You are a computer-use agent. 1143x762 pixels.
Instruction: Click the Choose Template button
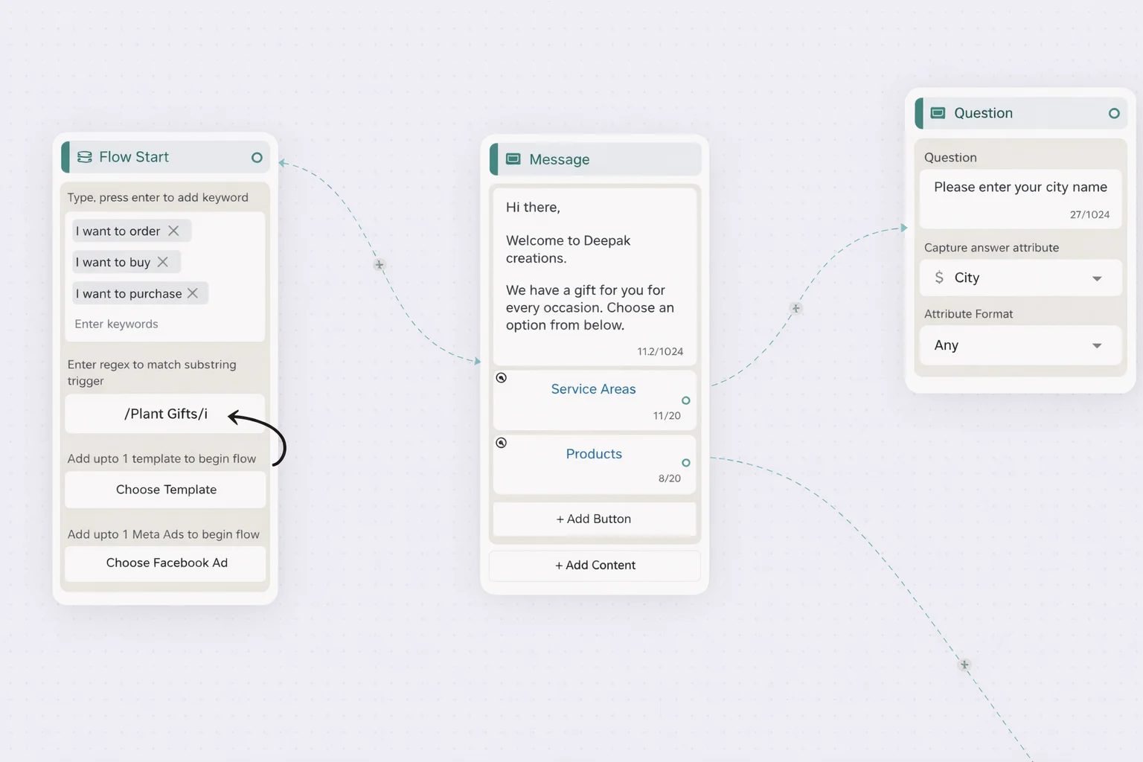166,490
